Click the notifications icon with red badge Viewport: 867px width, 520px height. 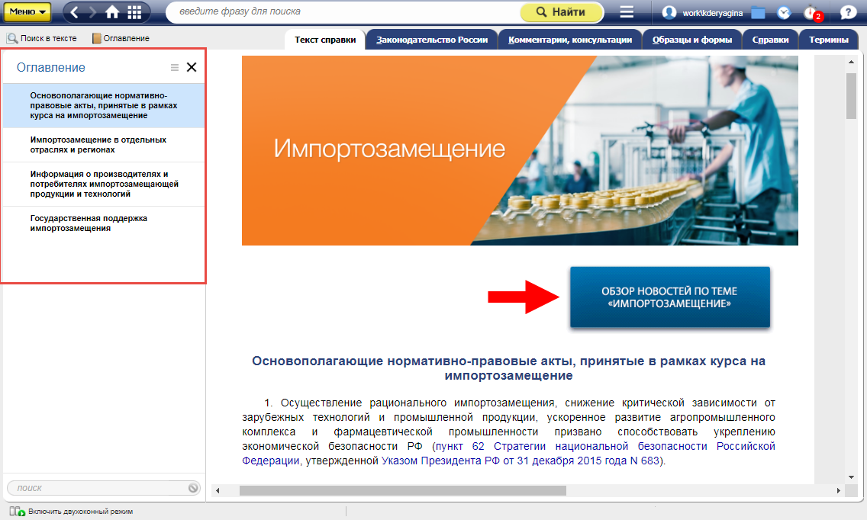[x=811, y=12]
